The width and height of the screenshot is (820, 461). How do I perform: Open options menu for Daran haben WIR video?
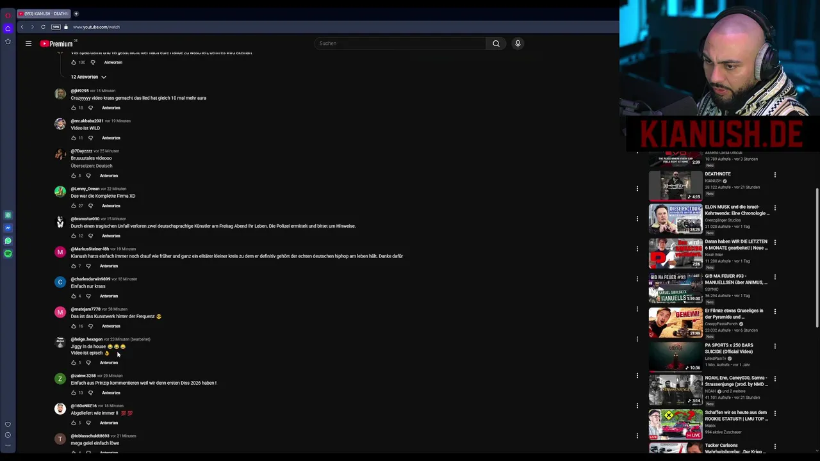click(775, 243)
